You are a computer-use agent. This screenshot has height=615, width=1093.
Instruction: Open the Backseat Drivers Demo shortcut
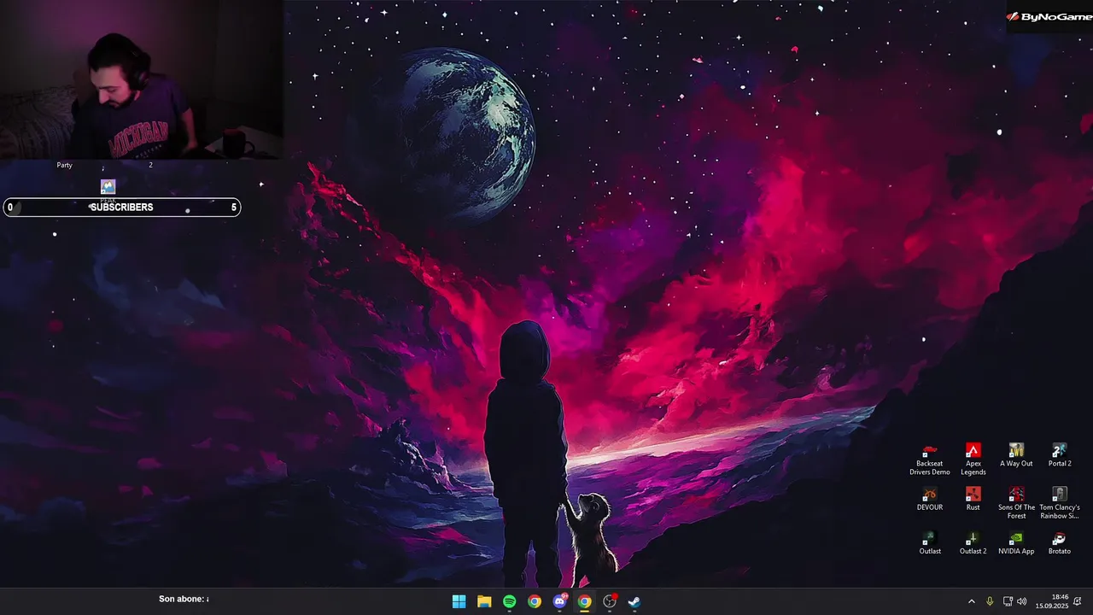point(929,460)
